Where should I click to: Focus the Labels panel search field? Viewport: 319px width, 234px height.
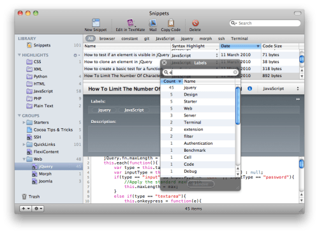click(x=200, y=72)
